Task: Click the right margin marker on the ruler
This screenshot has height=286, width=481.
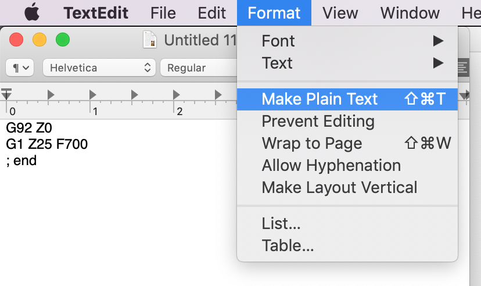Action: [x=464, y=95]
